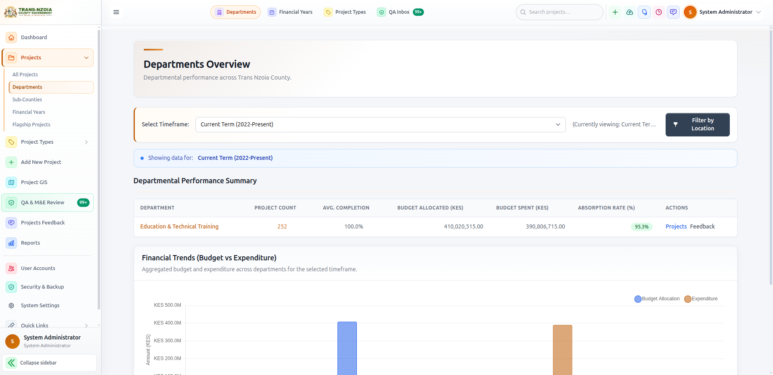Click the Collapse sidebar button label

click(38, 363)
